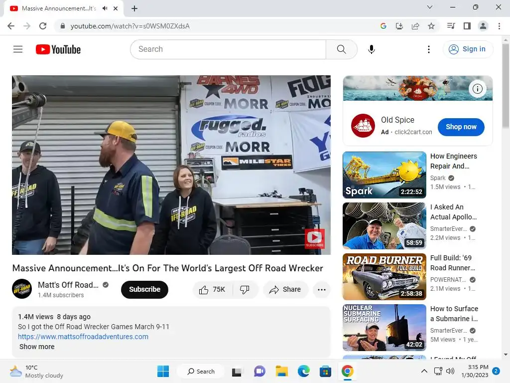The height and width of the screenshot is (383, 510).
Task: Open the weather widget Mostly cloudy
Action: point(36,371)
